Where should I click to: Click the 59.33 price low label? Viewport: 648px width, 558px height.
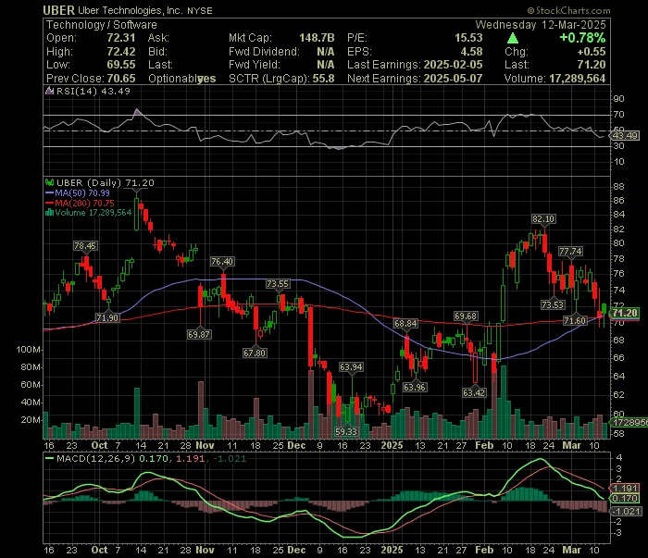[x=346, y=431]
